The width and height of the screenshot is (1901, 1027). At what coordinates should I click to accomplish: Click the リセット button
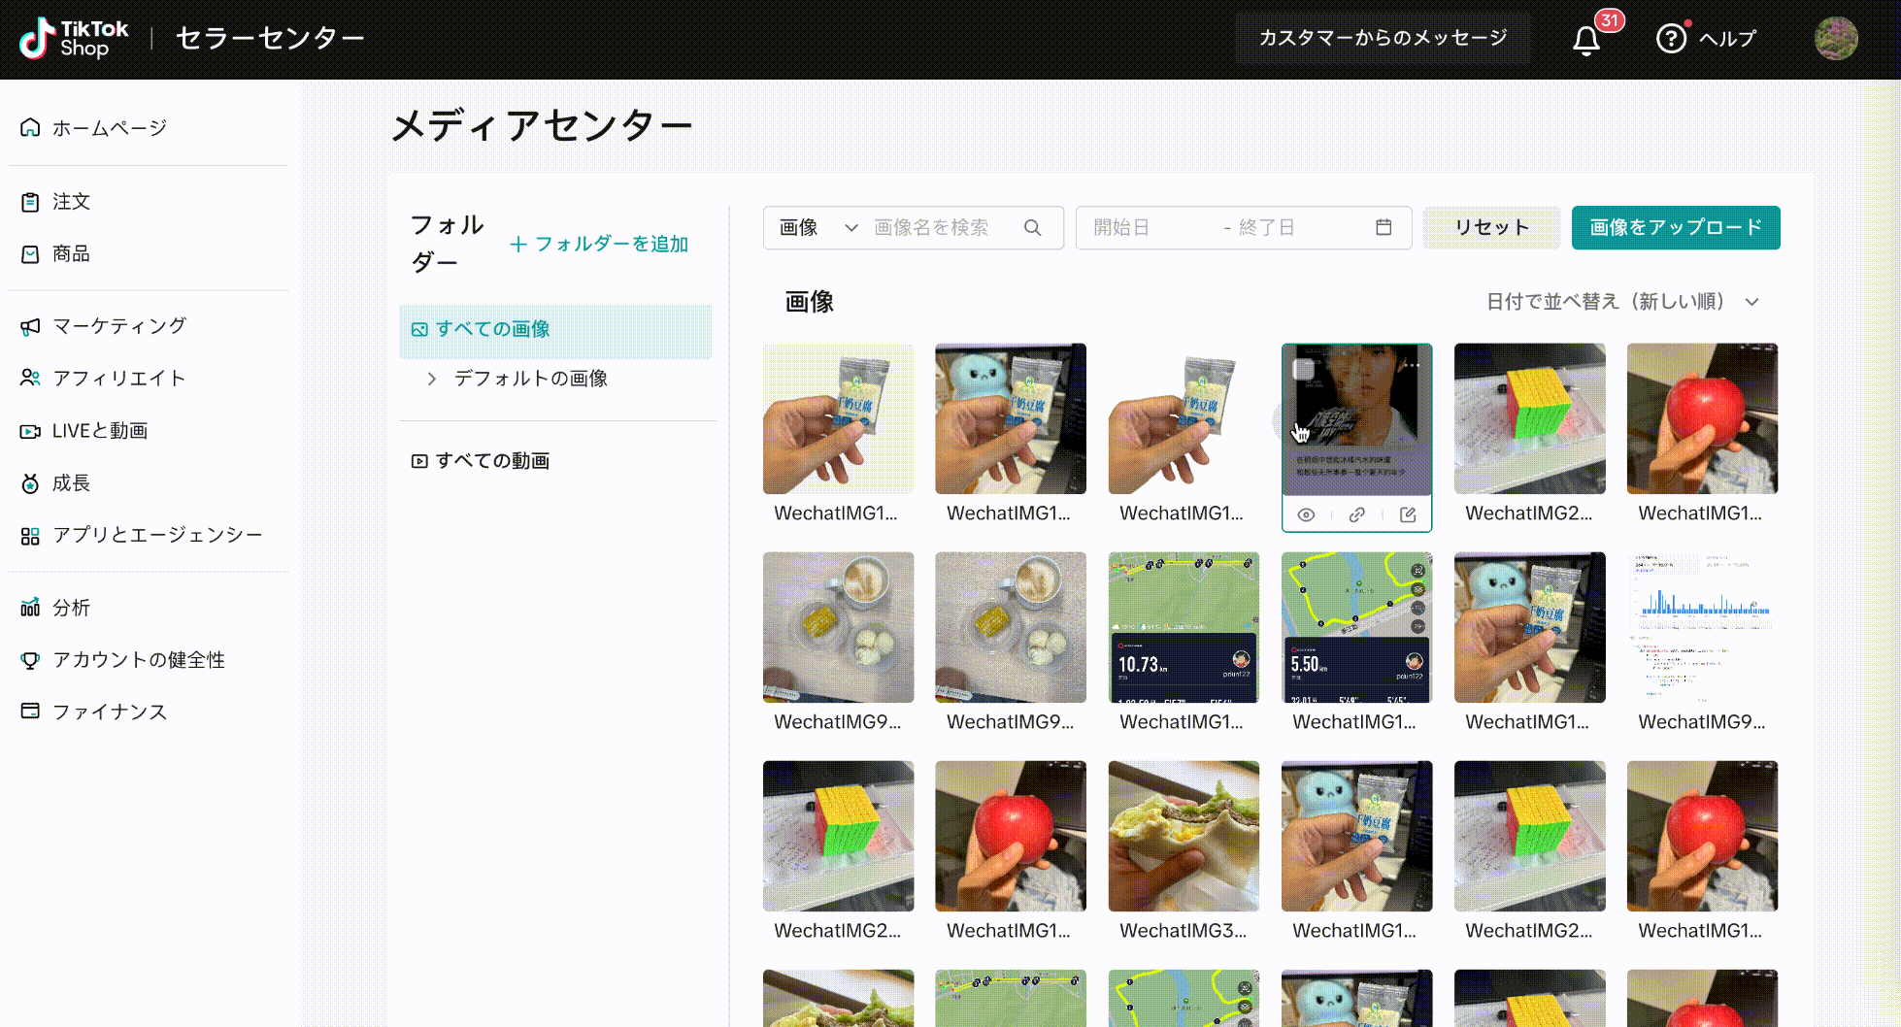(x=1491, y=227)
